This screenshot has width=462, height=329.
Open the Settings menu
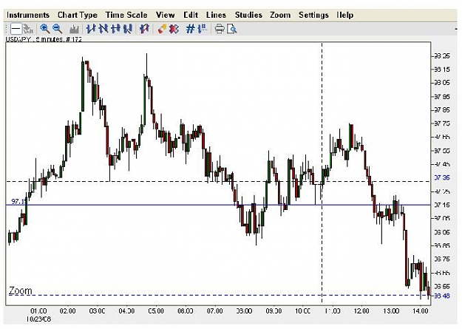313,15
